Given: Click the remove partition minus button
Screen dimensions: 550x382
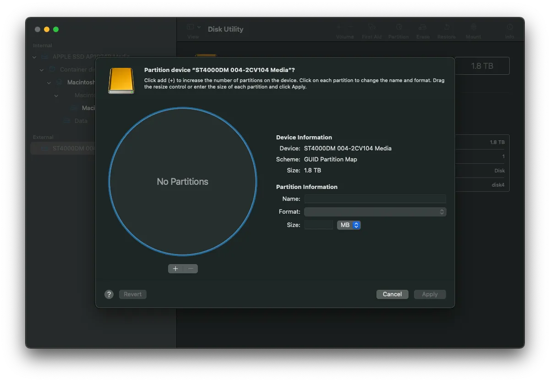Looking at the screenshot, I should (x=191, y=269).
